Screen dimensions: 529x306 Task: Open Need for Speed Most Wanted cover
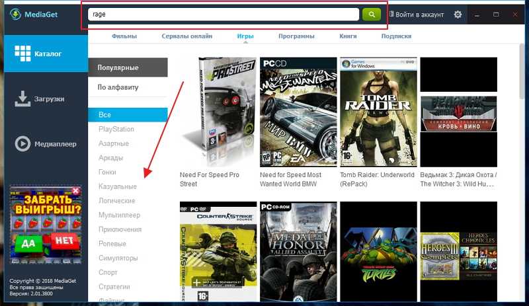(x=298, y=112)
